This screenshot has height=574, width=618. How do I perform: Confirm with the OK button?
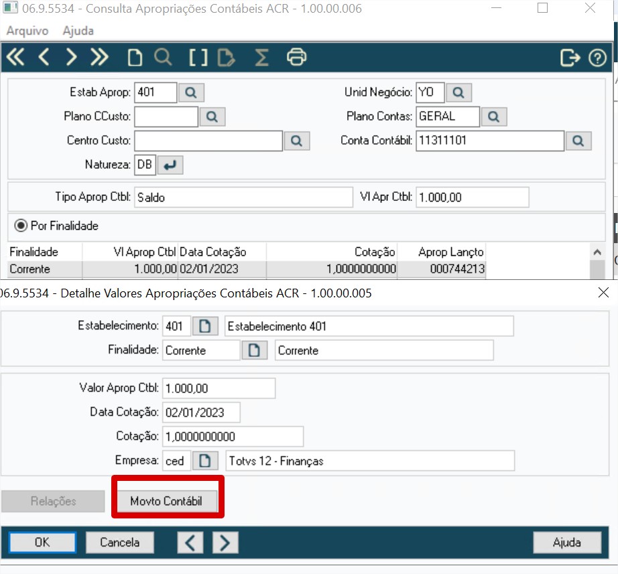pos(43,543)
